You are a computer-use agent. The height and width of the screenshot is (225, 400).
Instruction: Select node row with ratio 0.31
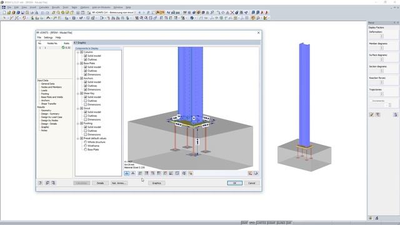54,47
